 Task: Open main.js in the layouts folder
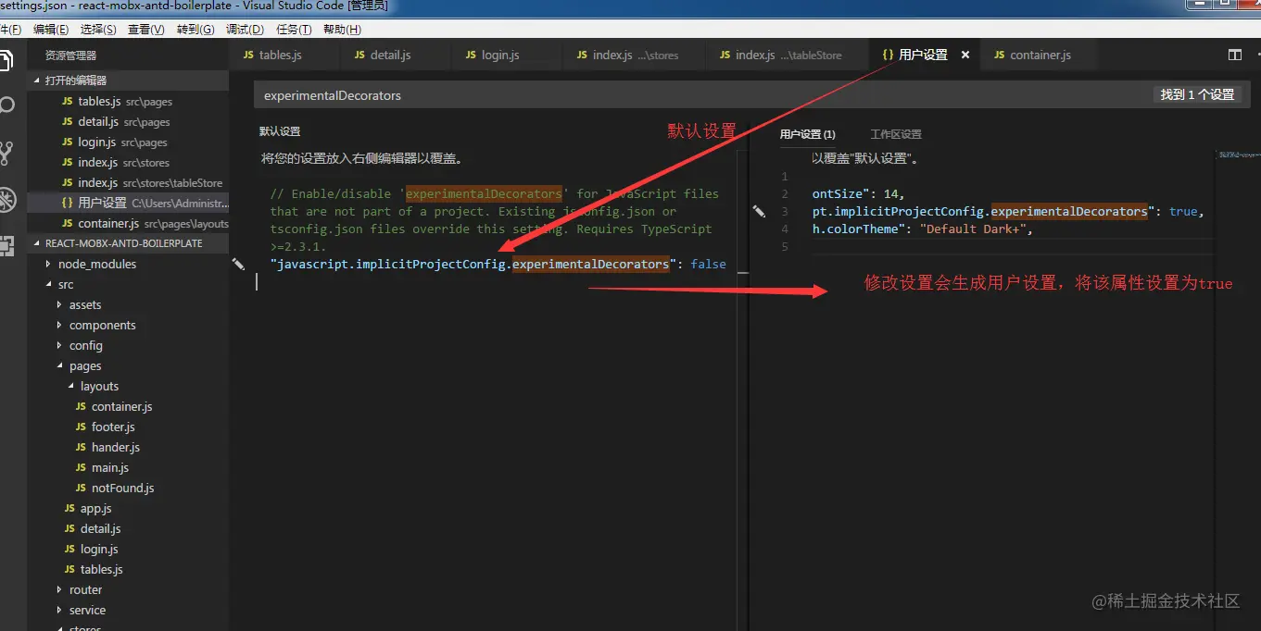pyautogui.click(x=128, y=468)
